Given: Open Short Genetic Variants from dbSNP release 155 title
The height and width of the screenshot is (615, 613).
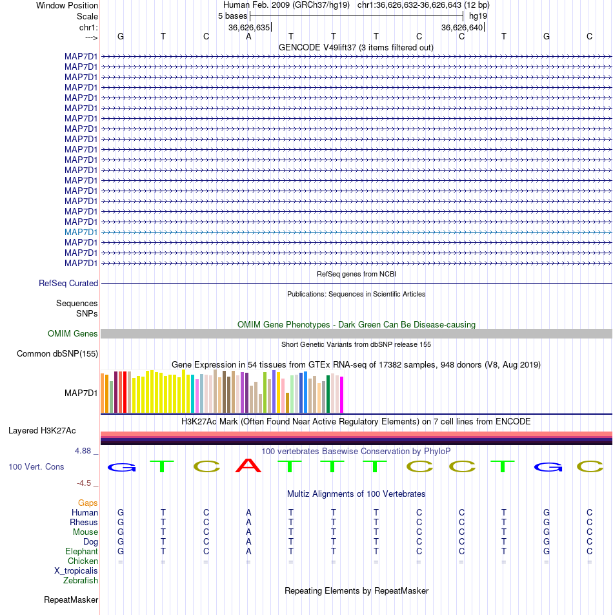Looking at the screenshot, I should (356, 344).
